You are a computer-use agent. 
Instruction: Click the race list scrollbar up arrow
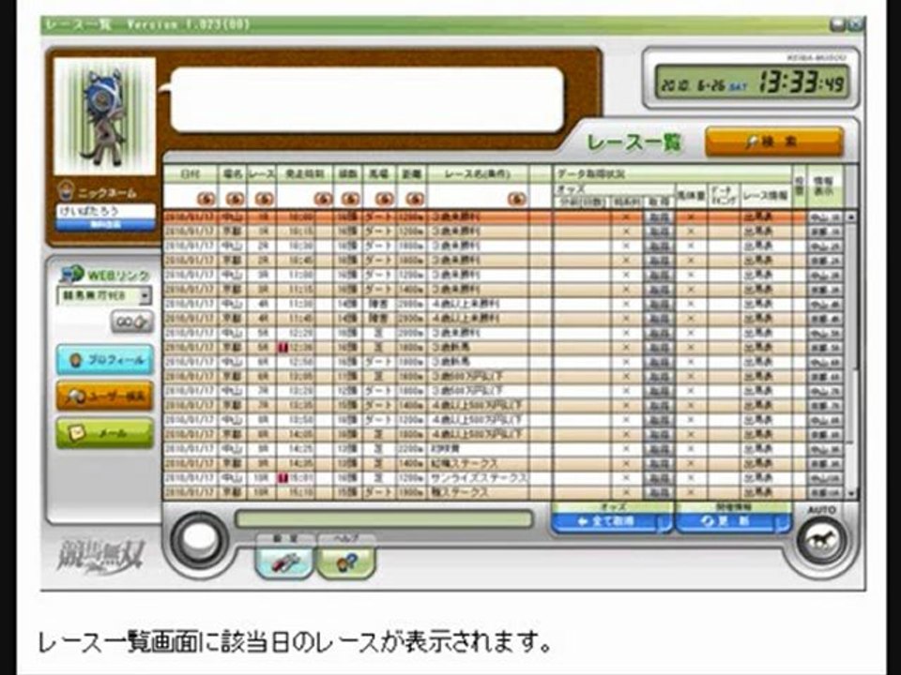pyautogui.click(x=851, y=217)
